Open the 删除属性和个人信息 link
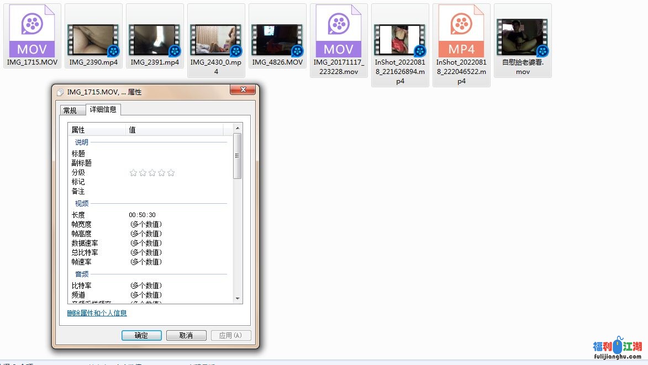The width and height of the screenshot is (648, 365). coord(97,313)
